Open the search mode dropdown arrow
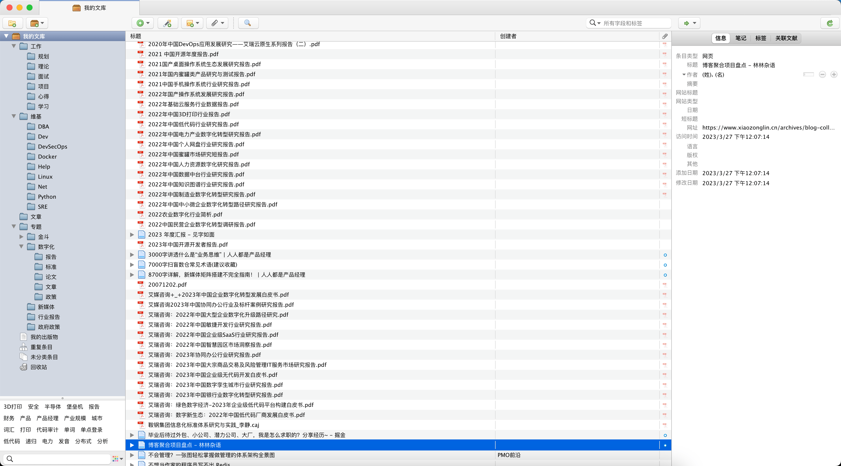Screen dimensions: 841x466 coord(598,23)
